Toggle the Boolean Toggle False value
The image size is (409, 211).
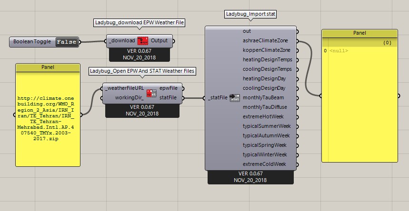(x=67, y=42)
